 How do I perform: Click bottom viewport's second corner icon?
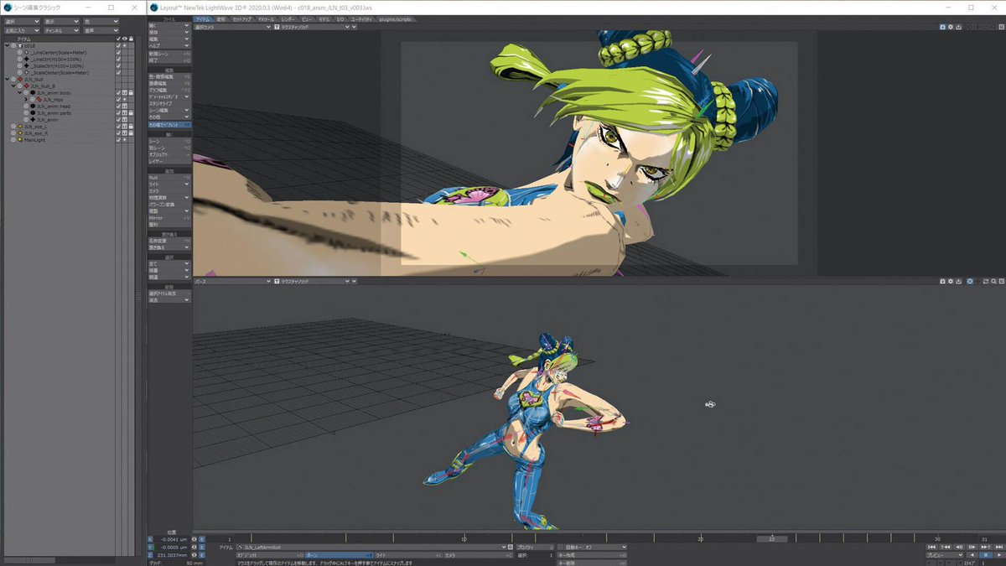[951, 282]
